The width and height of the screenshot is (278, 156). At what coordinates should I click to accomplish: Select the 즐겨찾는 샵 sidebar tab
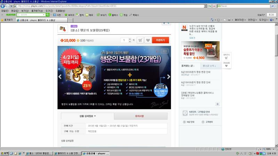pos(190,66)
